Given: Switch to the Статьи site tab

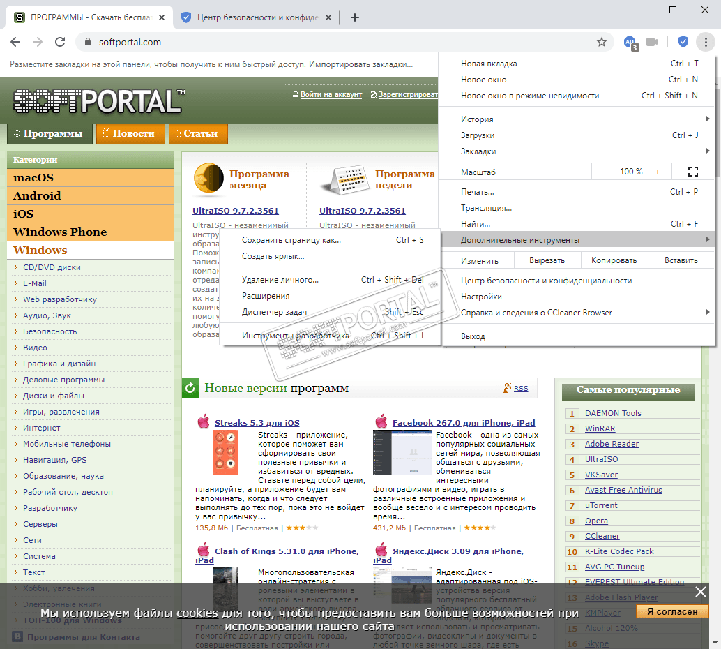Looking at the screenshot, I should point(198,133).
